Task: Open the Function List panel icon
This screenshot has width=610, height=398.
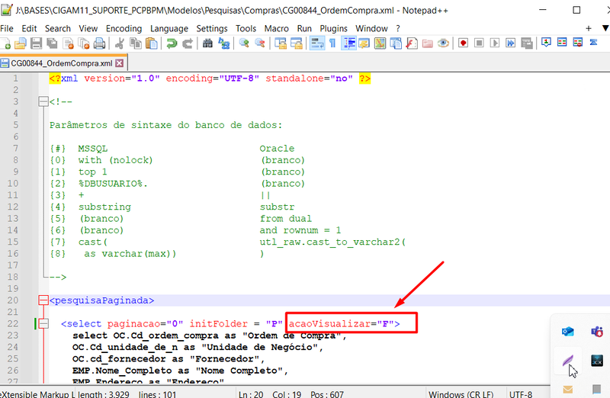Action: pyautogui.click(x=412, y=43)
